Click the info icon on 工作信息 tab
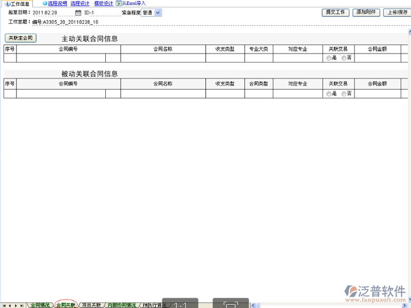 8,4
